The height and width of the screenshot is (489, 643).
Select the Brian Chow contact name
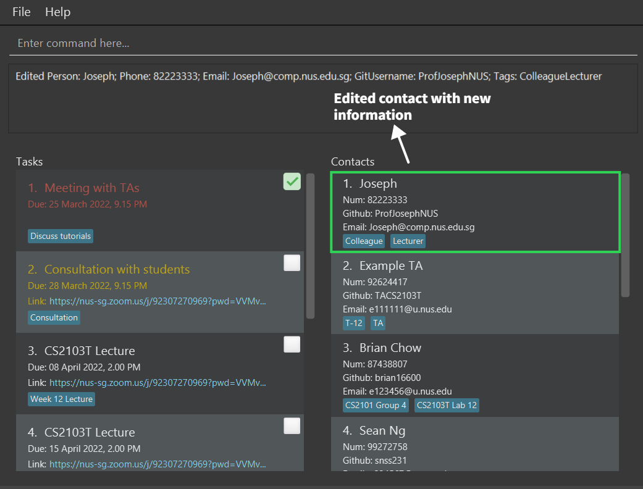click(390, 348)
